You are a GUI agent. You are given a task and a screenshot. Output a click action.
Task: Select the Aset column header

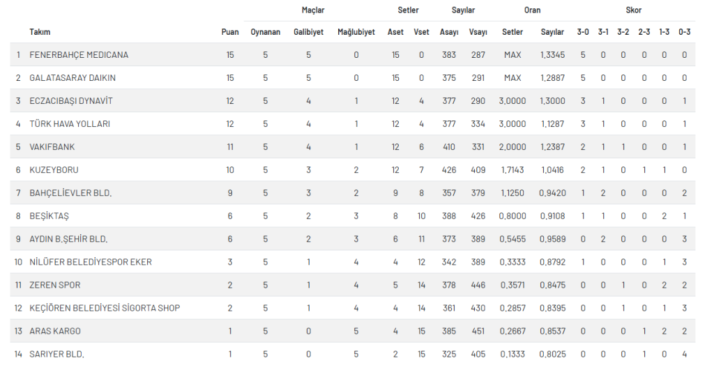pyautogui.click(x=395, y=32)
